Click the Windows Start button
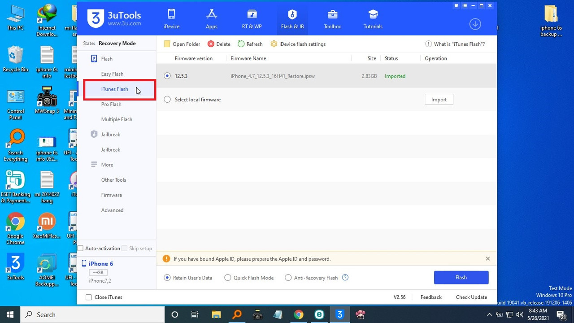The height and width of the screenshot is (323, 574). click(10, 314)
